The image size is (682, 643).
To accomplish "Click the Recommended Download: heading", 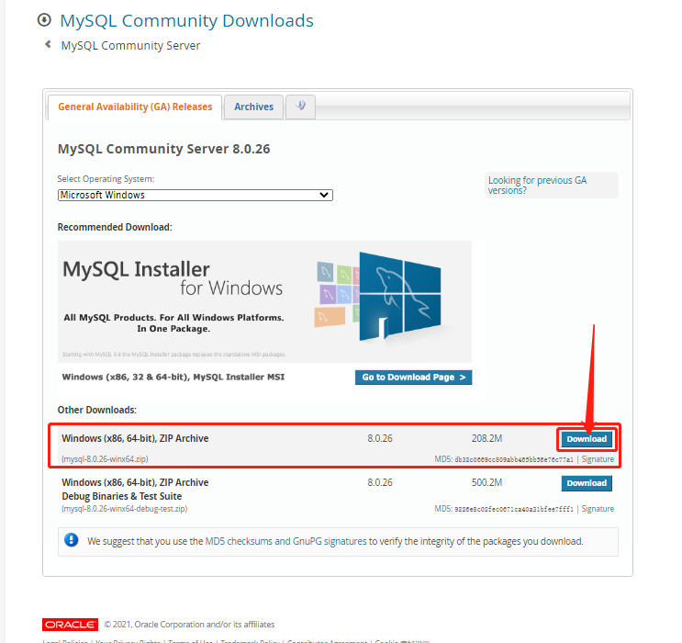I will click(x=115, y=227).
